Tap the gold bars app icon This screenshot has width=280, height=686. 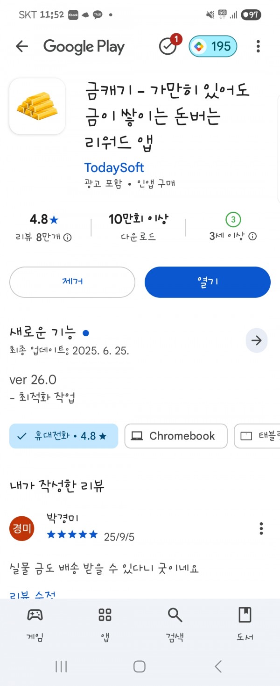pyautogui.click(x=37, y=106)
